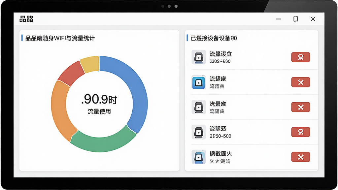This screenshot has height=190, width=338.
Task: Maximize the application window
Action: (296, 19)
